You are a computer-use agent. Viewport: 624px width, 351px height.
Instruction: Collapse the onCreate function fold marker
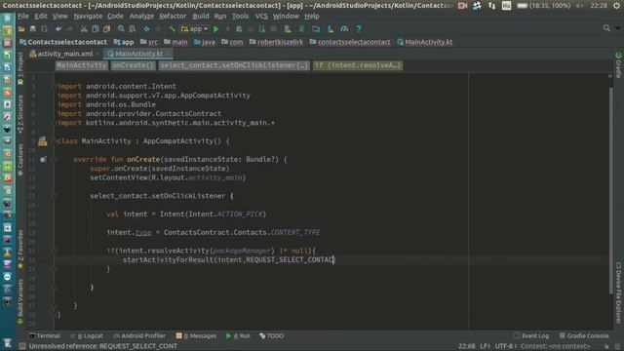[x=55, y=160]
